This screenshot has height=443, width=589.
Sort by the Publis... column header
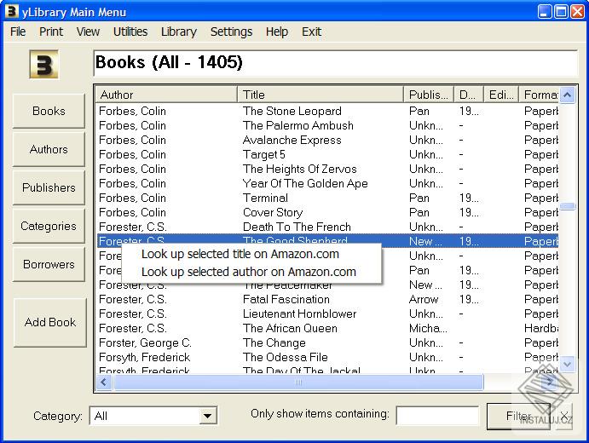429,95
